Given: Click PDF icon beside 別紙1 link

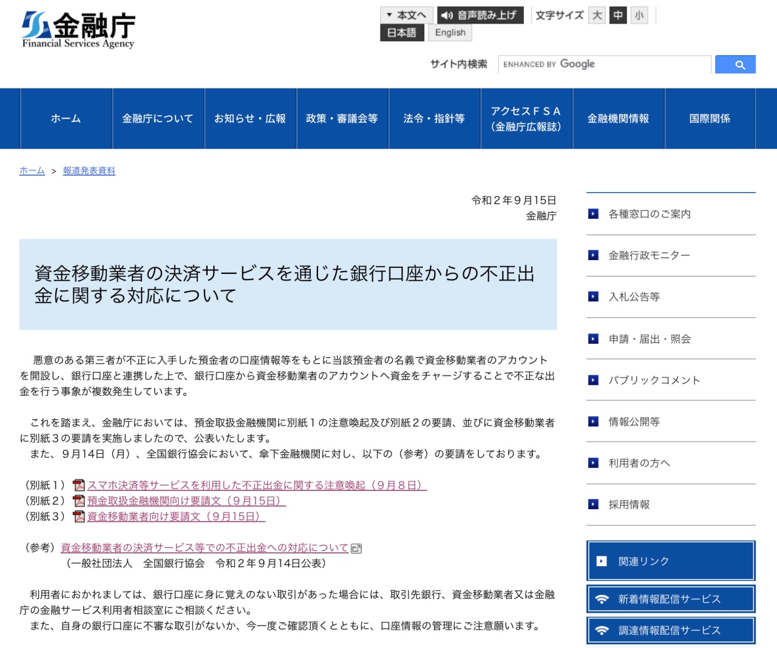Looking at the screenshot, I should (79, 486).
